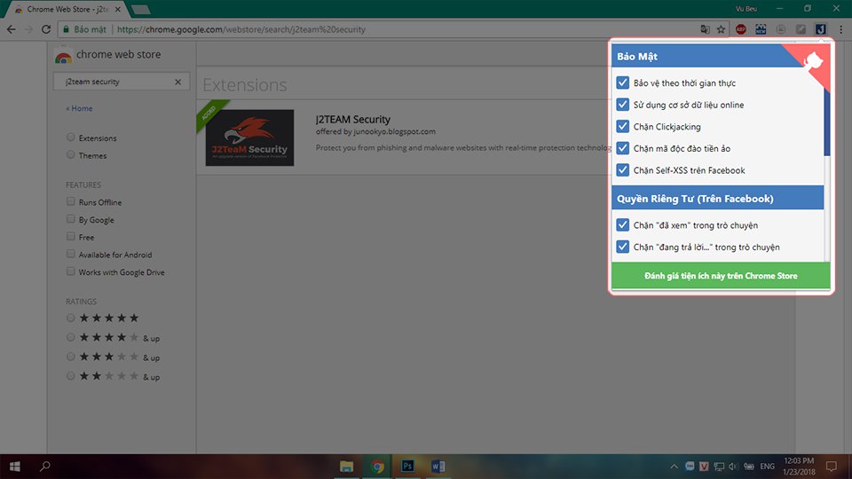The image size is (852, 479).
Task: Show hidden system tray icons
Action: pos(674,466)
